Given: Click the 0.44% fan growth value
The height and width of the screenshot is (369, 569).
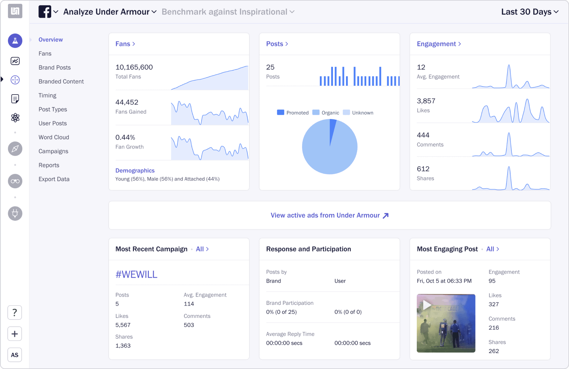Looking at the screenshot, I should pos(125,137).
